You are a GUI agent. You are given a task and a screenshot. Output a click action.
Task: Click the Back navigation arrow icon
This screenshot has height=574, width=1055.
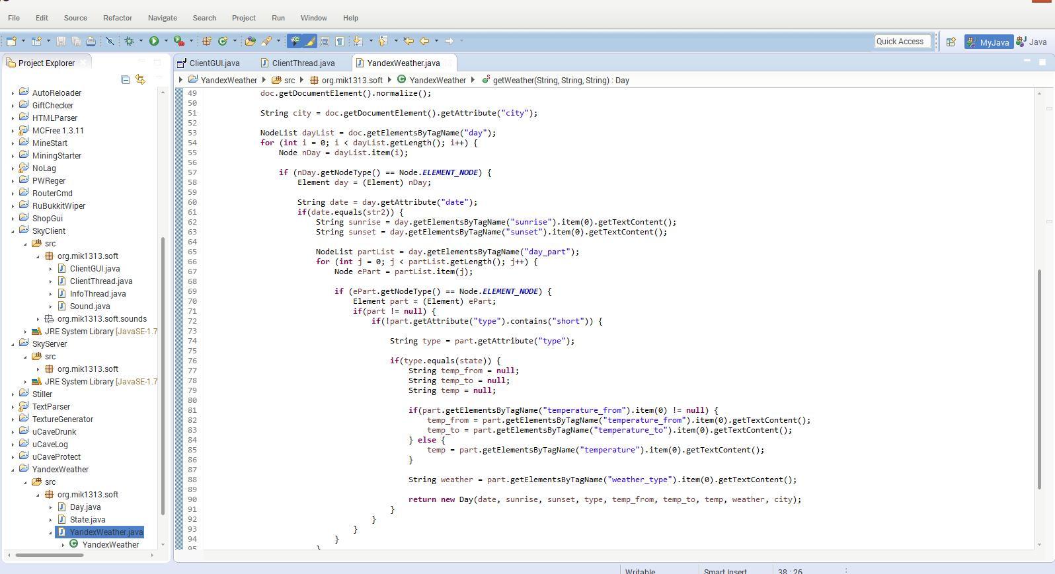tap(424, 41)
